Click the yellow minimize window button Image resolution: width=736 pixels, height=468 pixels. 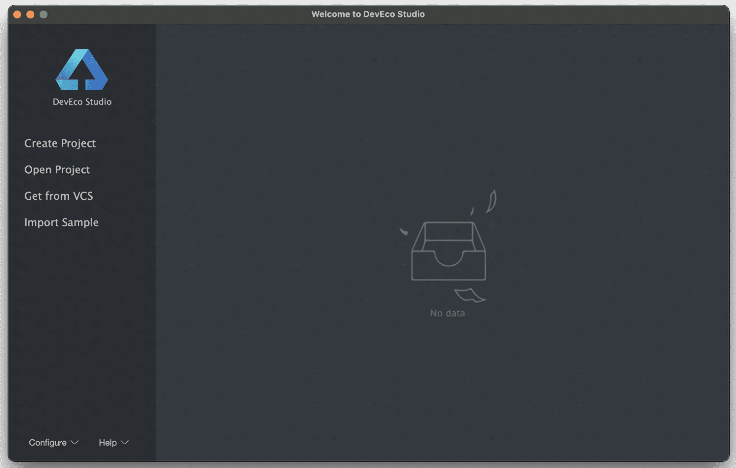[x=30, y=15]
